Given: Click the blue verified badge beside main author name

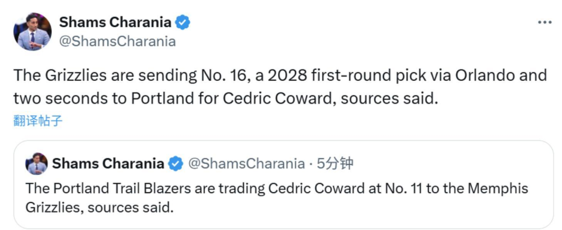Looking at the screenshot, I should pyautogui.click(x=183, y=23).
